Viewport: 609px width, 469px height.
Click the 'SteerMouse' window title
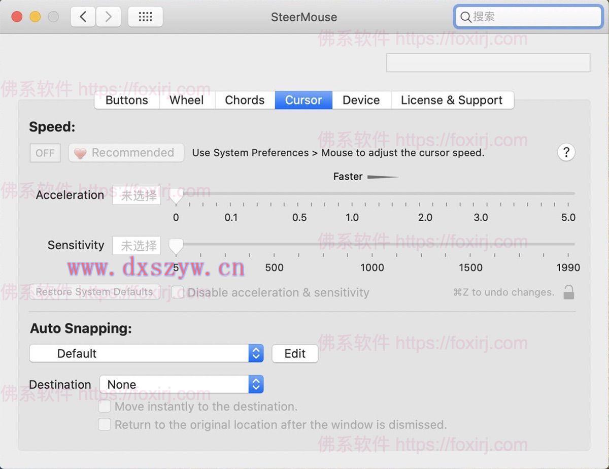304,17
